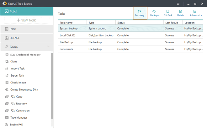Click Import Task in tools list

coord(17,68)
